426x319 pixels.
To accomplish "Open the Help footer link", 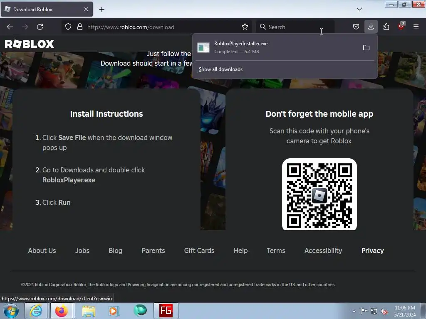I will [x=241, y=250].
